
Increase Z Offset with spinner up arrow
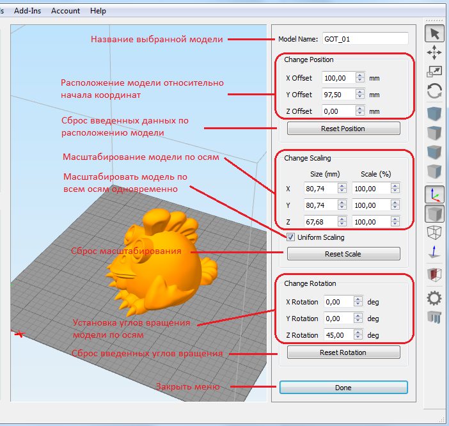point(360,108)
